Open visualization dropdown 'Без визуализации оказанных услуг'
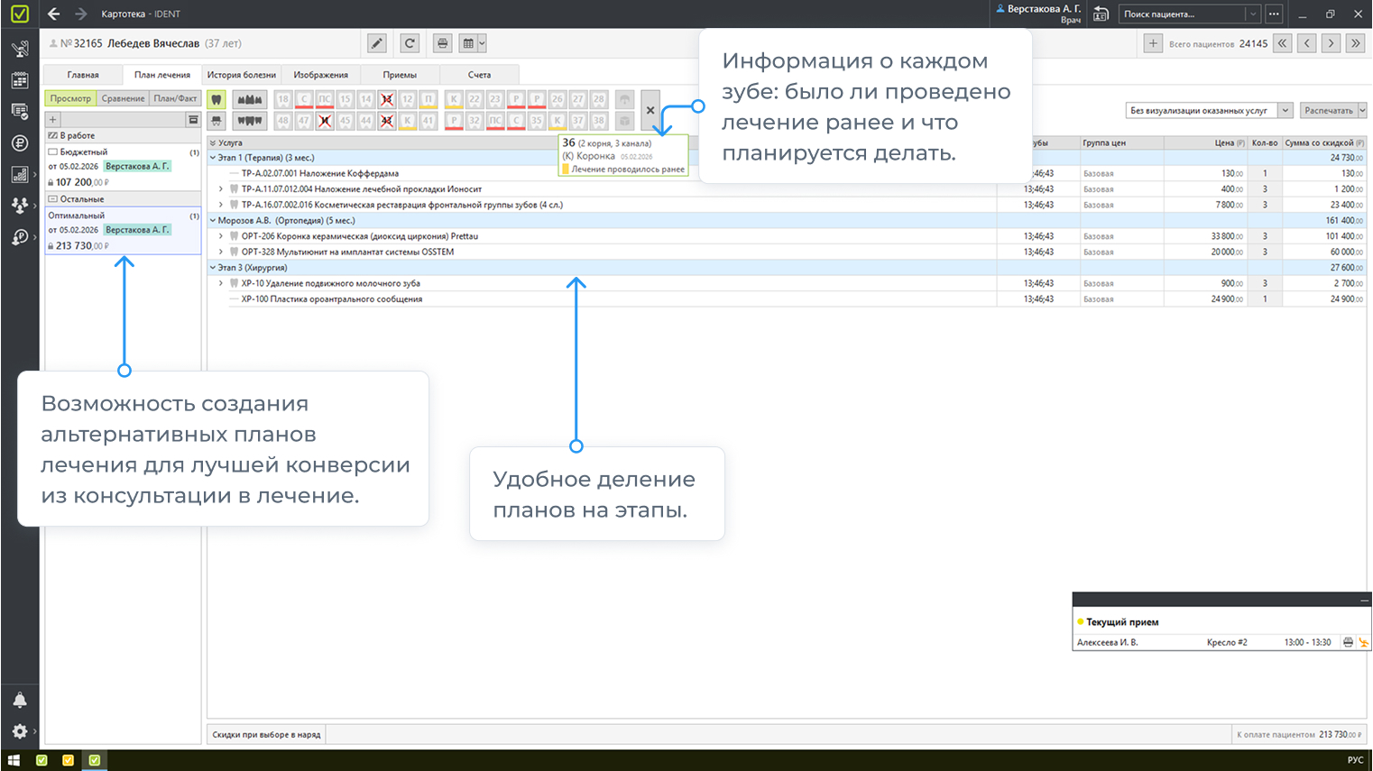1373x771 pixels. coord(1209,111)
